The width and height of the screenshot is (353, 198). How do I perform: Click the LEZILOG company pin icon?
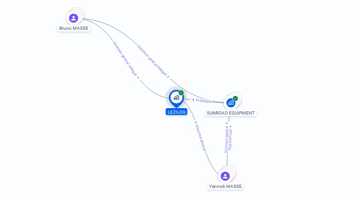(176, 99)
